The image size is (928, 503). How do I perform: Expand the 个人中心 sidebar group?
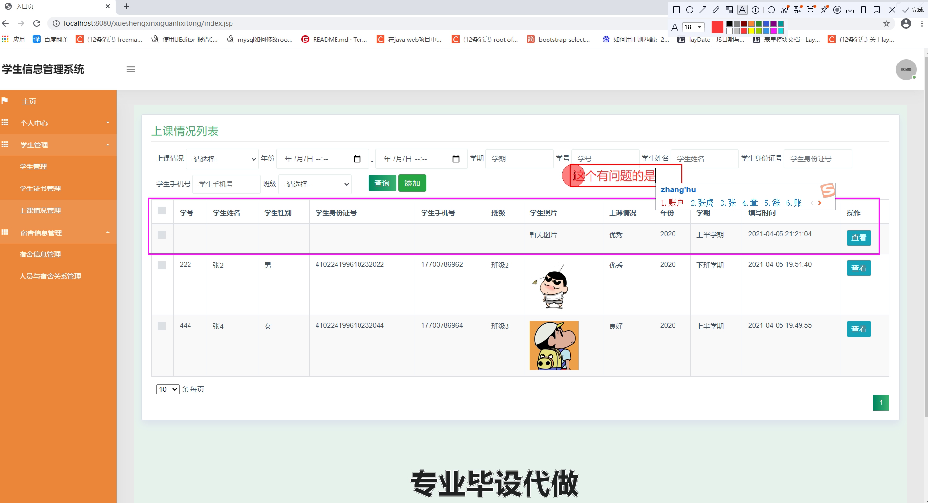coord(58,123)
